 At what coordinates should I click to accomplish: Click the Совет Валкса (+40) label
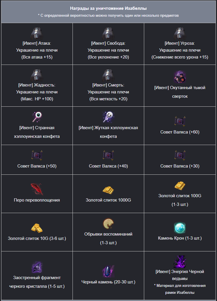[x=108, y=166]
